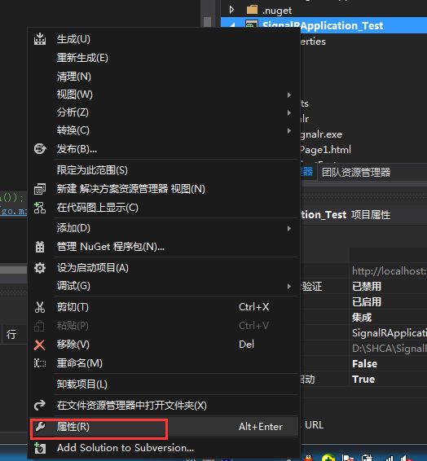Select 重命名(M) menu entry
This screenshot has width=427, height=461.
(x=164, y=363)
